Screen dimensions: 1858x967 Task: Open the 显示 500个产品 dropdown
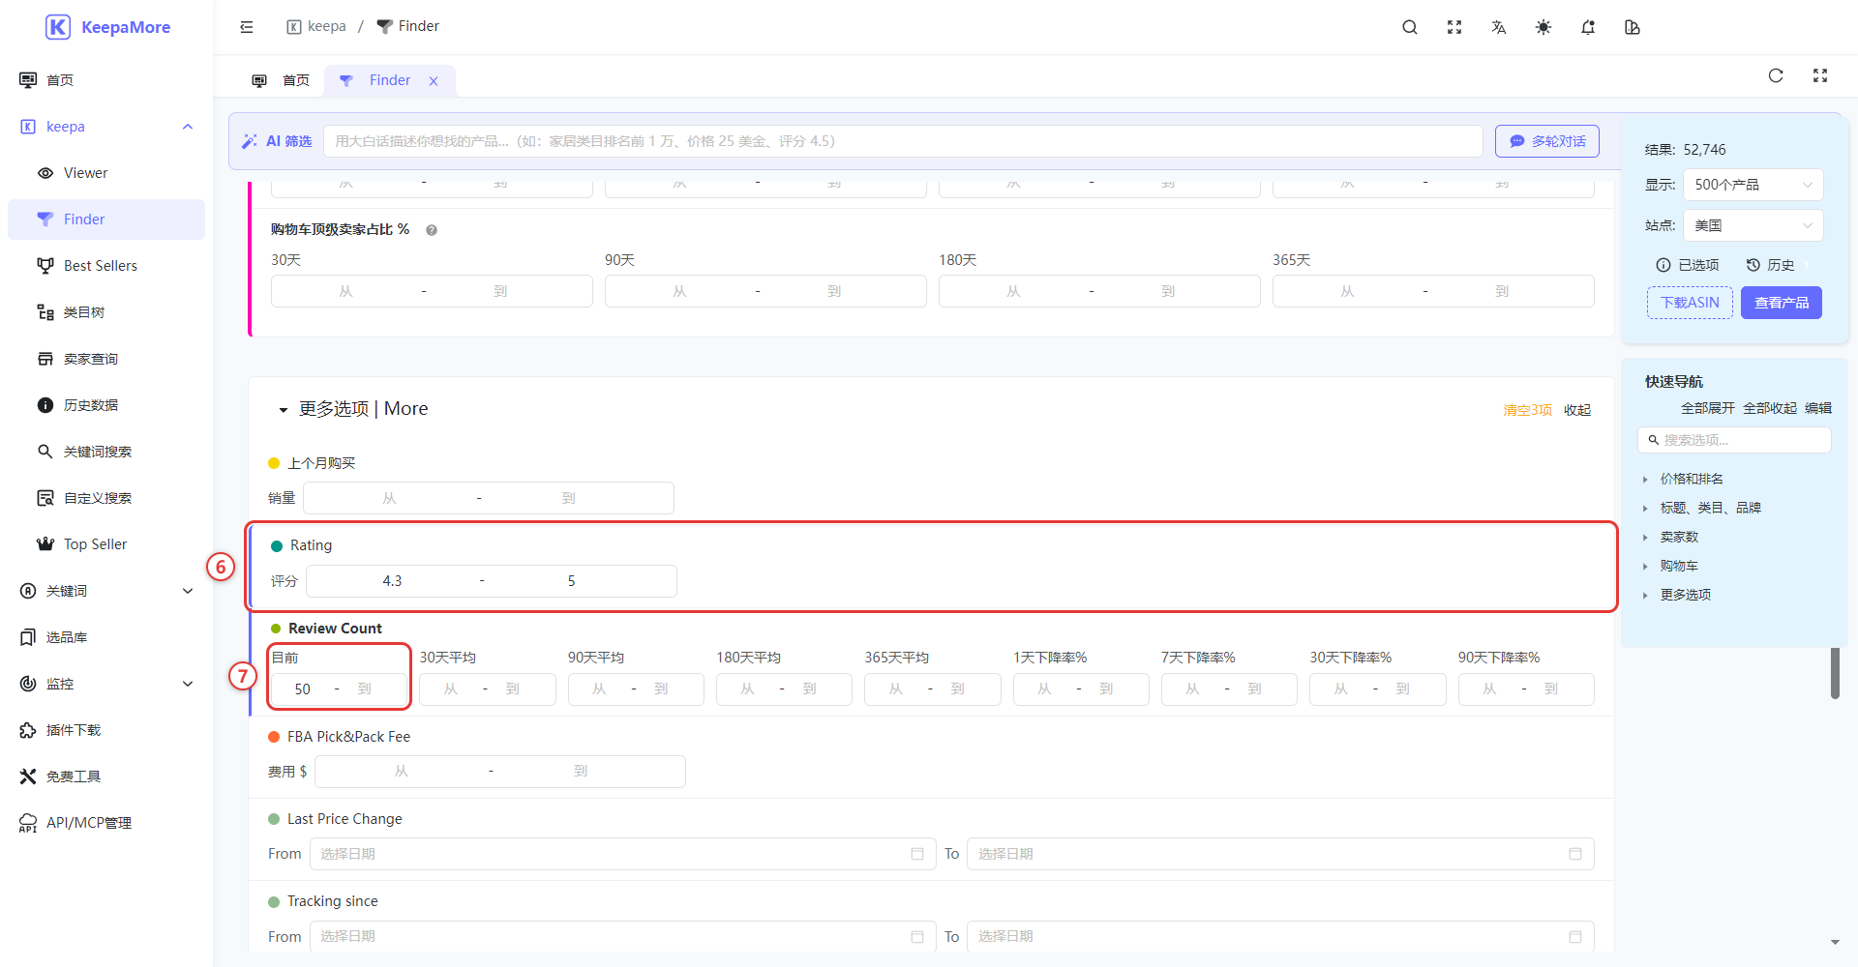click(x=1753, y=185)
